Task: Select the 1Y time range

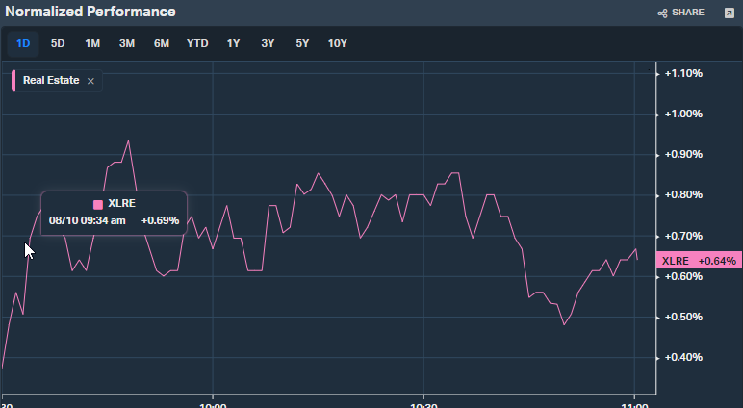Action: point(234,43)
